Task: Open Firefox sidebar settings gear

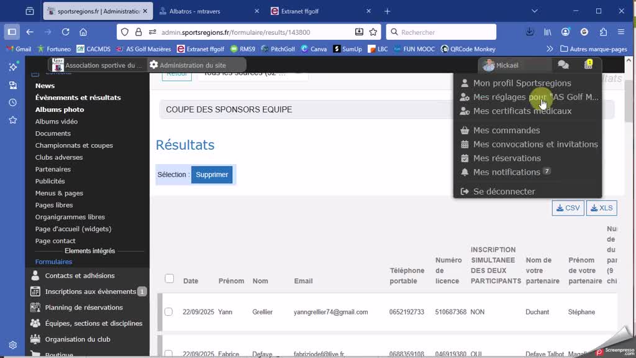Action: tap(12, 345)
